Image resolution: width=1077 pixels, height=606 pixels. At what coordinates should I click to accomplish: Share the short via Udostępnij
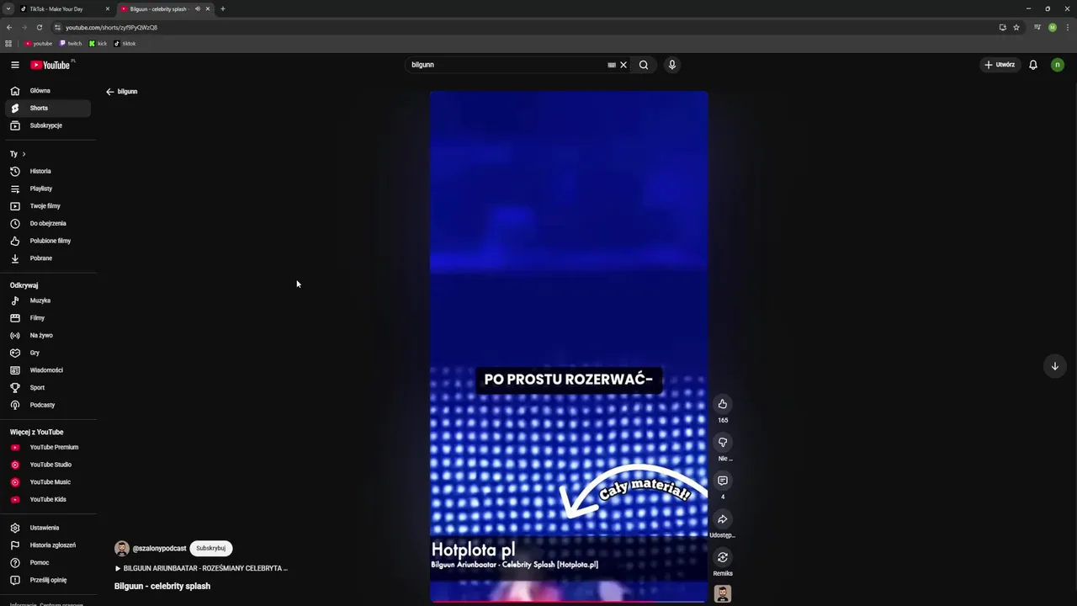point(722,519)
